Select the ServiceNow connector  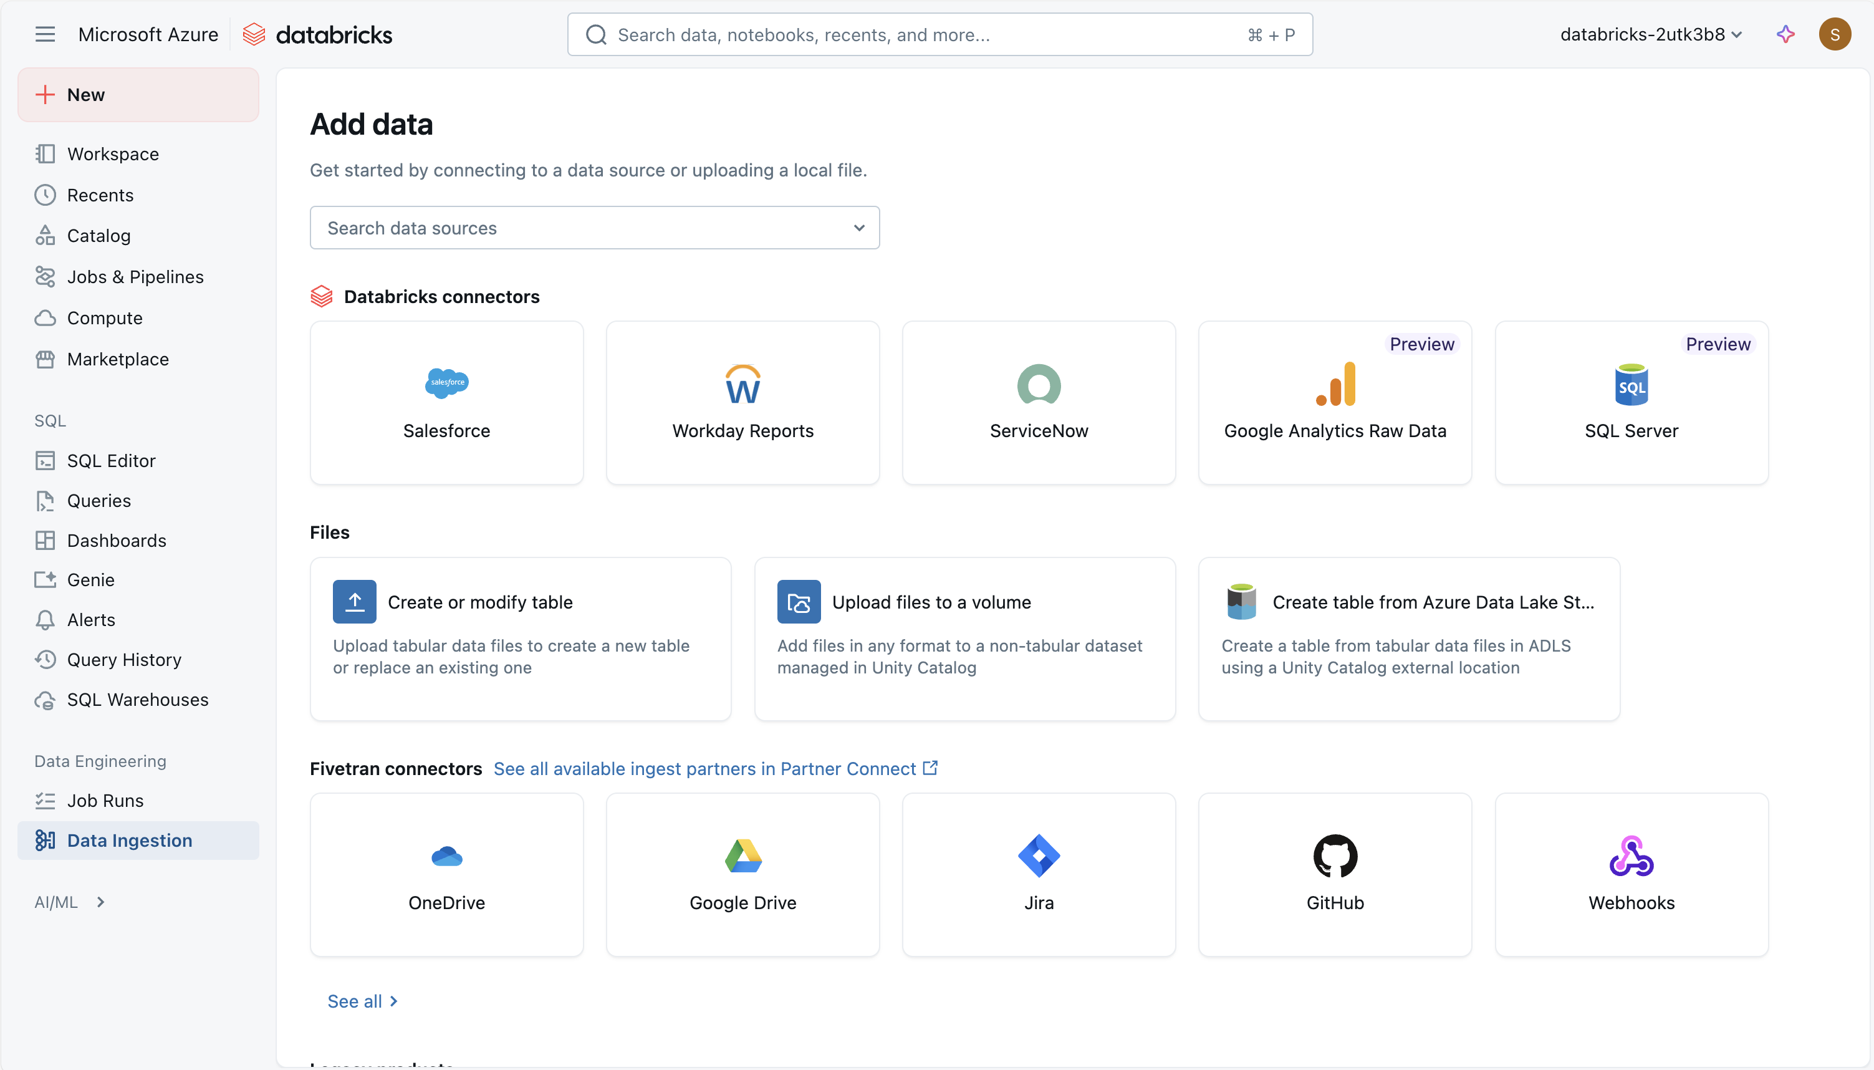[1038, 403]
